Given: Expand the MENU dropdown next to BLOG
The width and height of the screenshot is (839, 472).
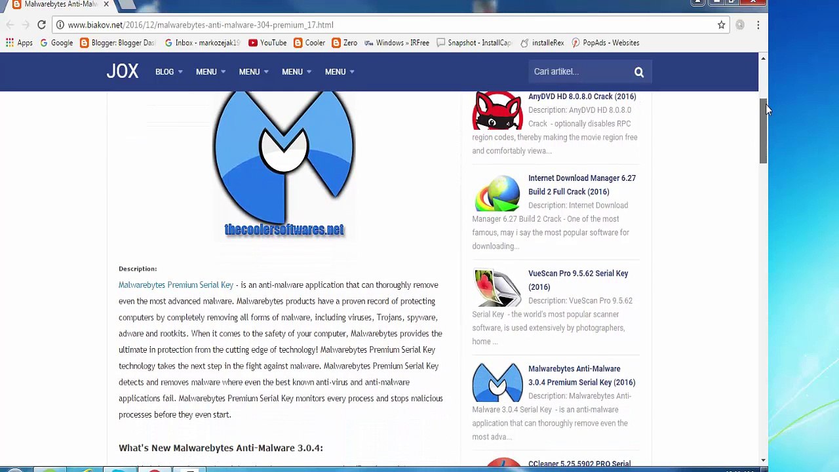Looking at the screenshot, I should [x=210, y=72].
